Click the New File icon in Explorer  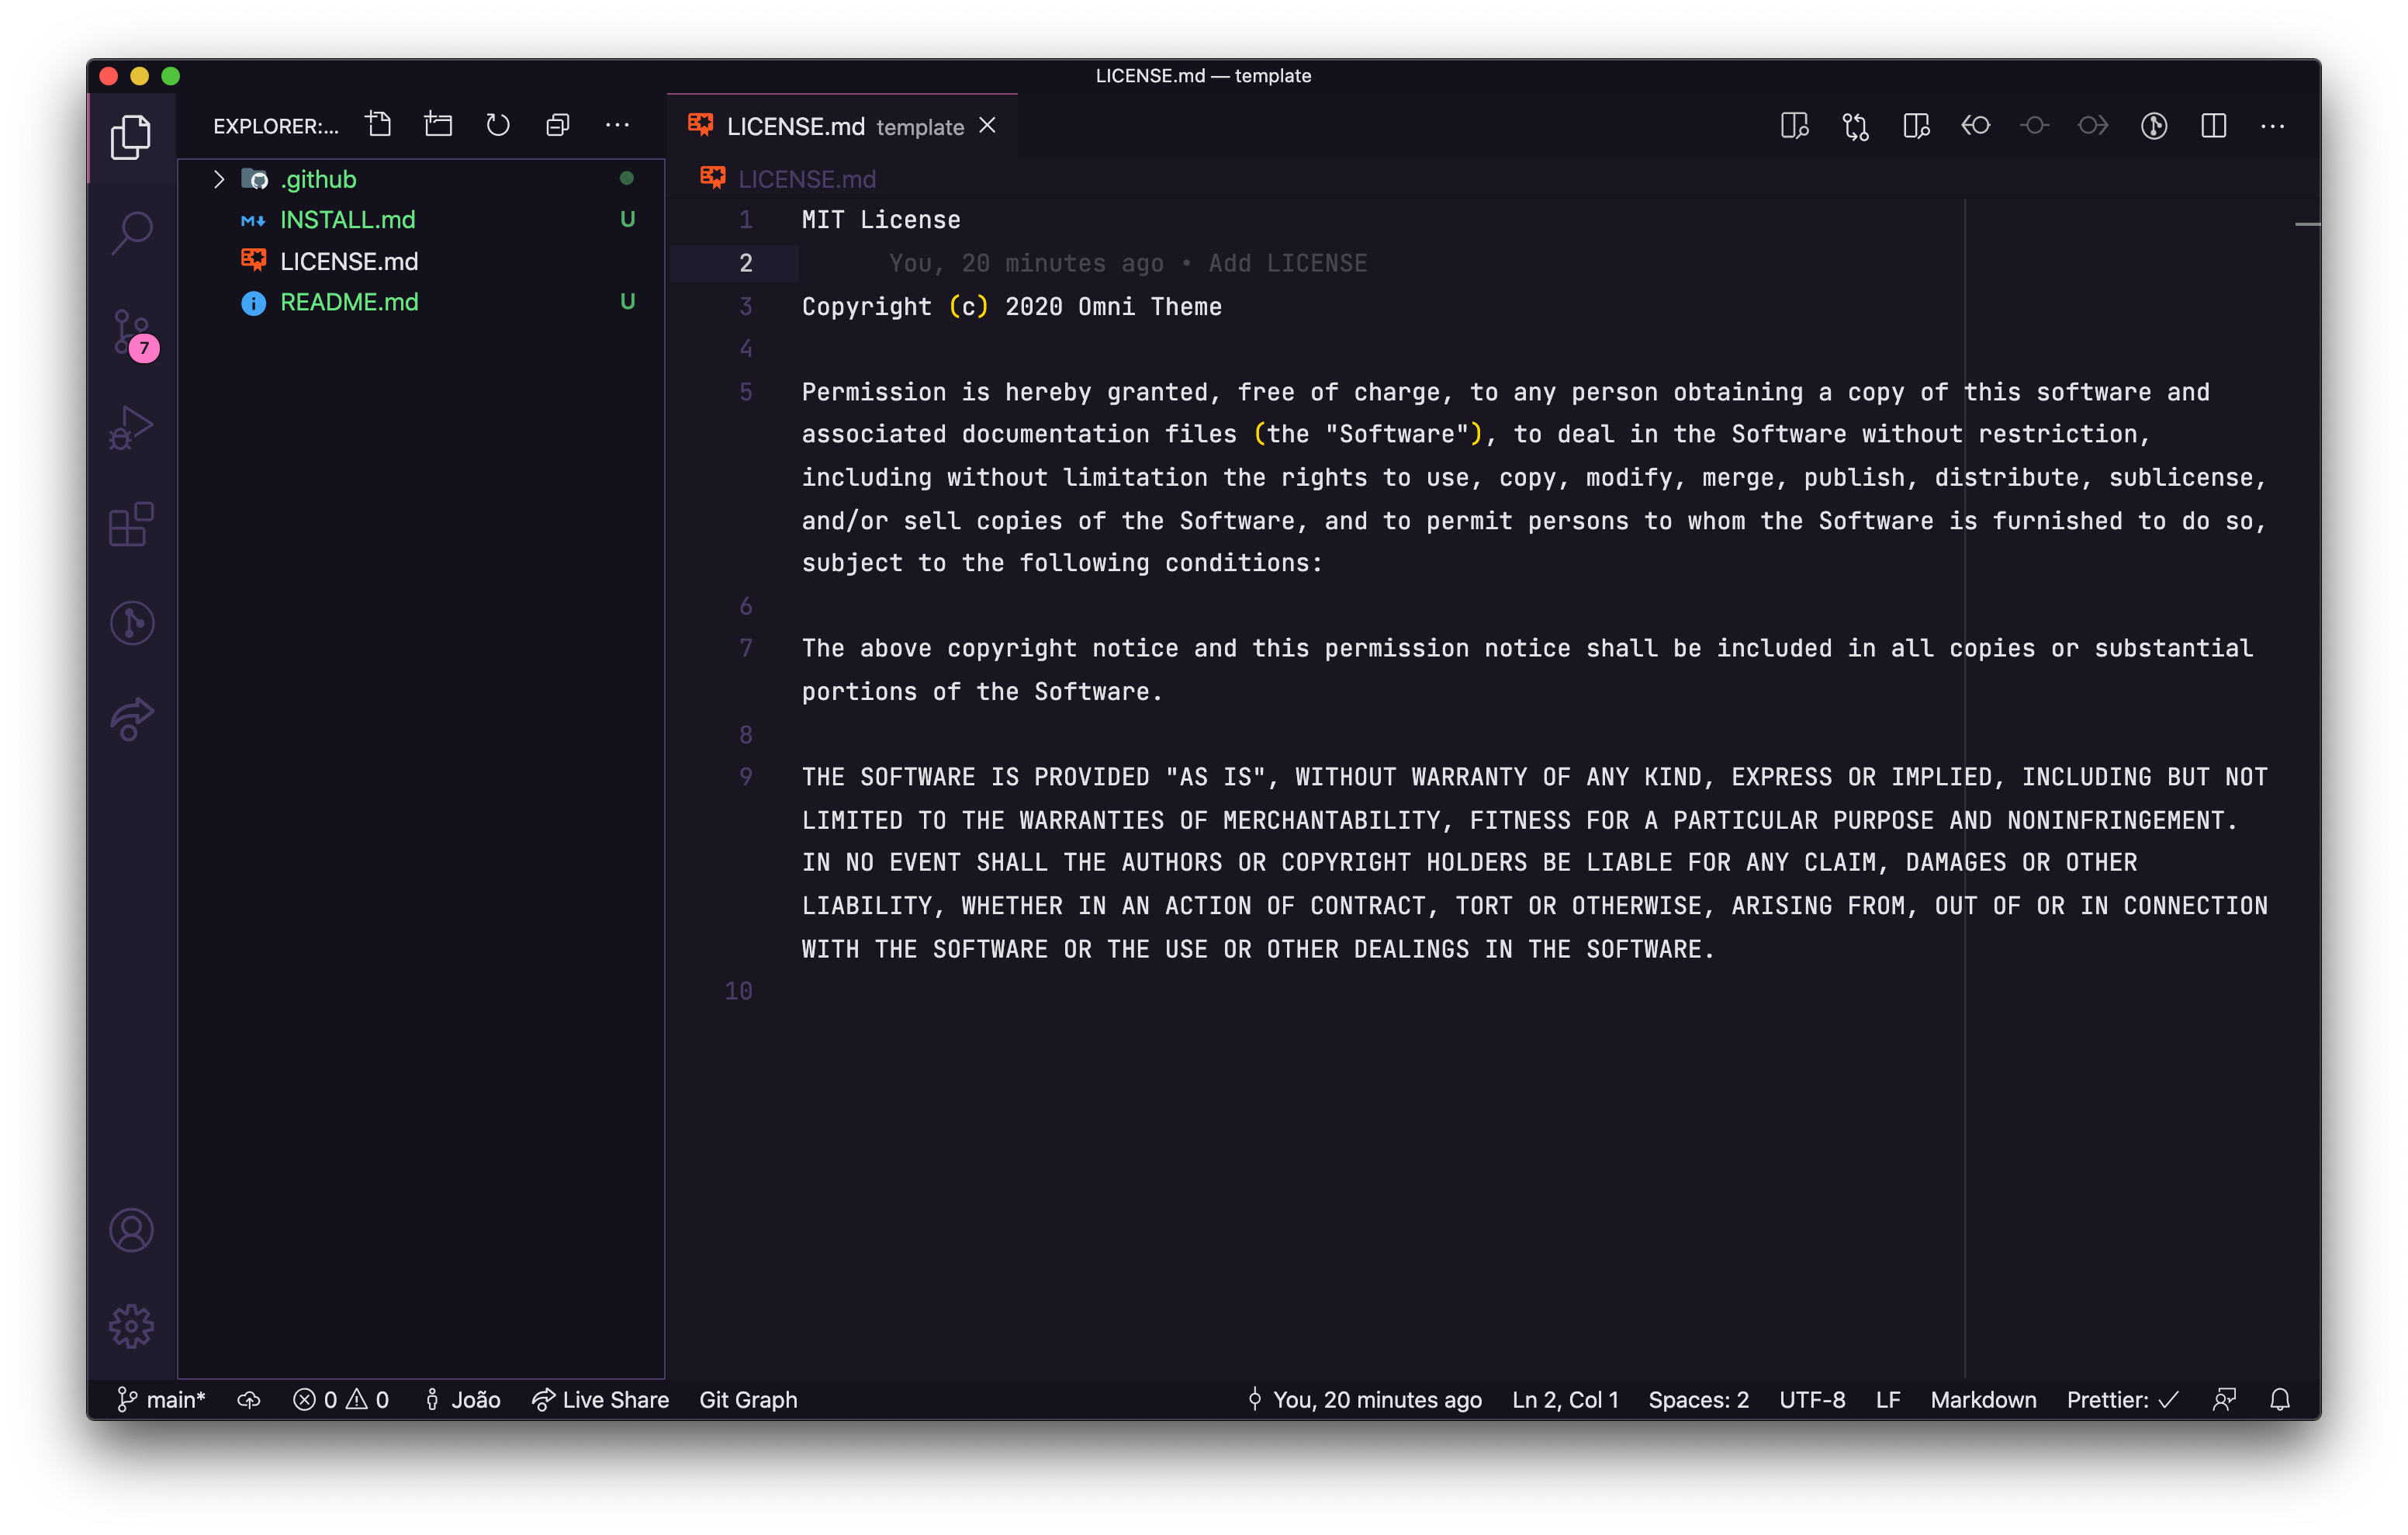coord(379,125)
